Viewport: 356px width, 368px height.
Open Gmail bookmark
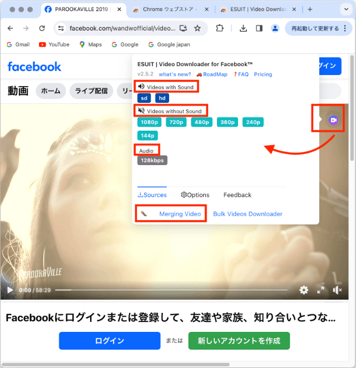coord(18,44)
